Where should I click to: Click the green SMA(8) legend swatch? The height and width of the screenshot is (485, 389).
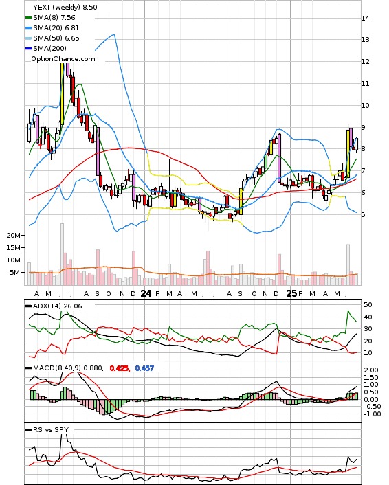coord(28,18)
